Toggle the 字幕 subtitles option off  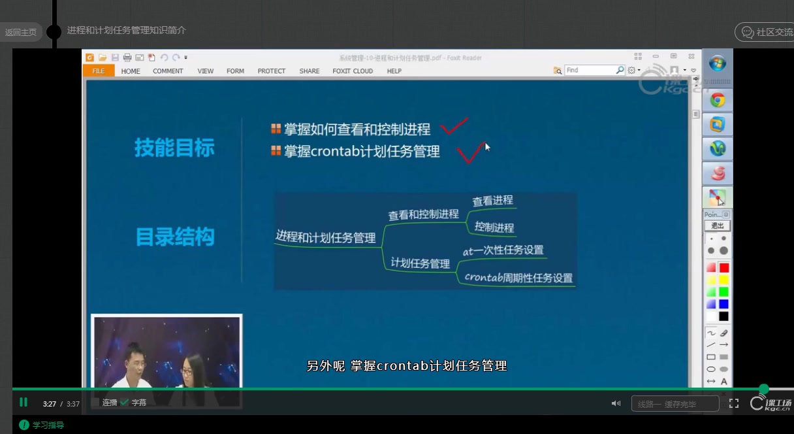131,403
